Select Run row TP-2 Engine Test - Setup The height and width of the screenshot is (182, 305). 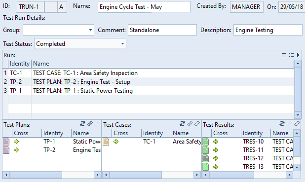[x=148, y=82]
